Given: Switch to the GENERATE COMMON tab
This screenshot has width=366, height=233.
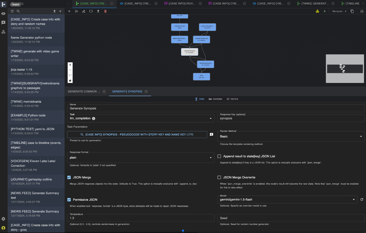Looking at the screenshot, I should (x=84, y=91).
